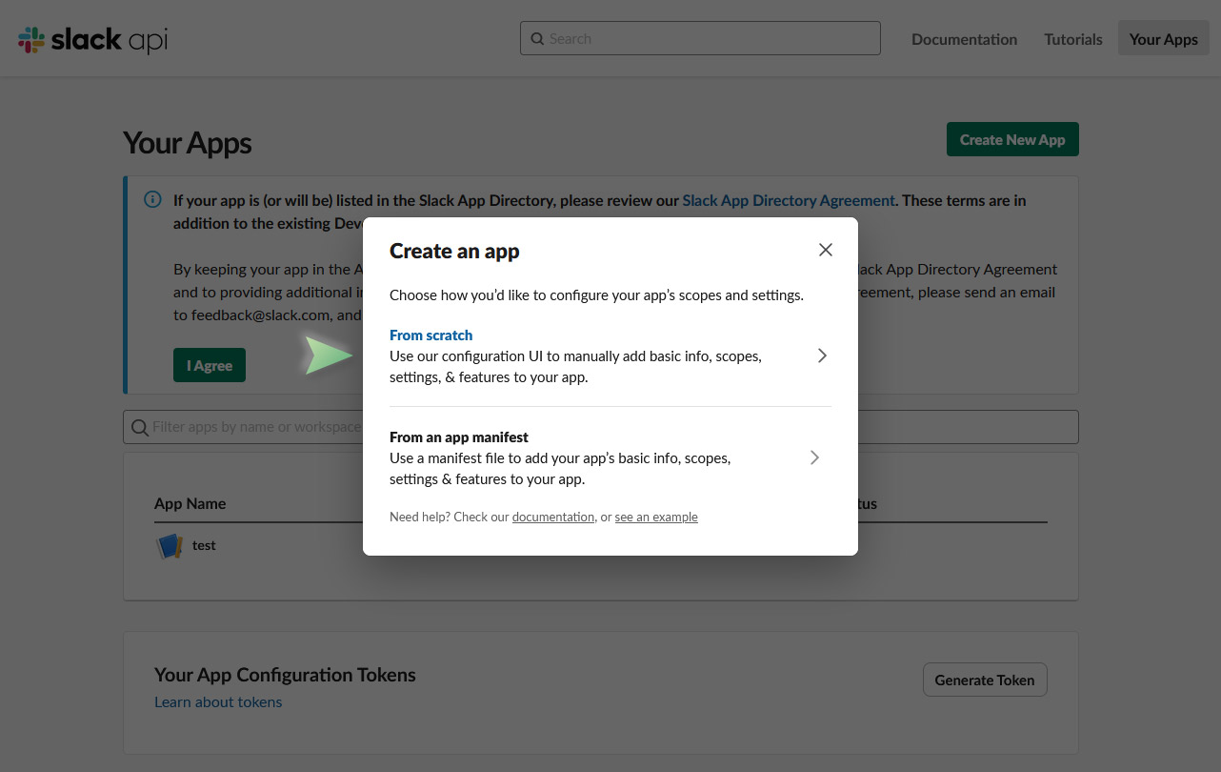The height and width of the screenshot is (772, 1221).
Task: Click Your App Configuration Tokens heading
Action: point(285,675)
